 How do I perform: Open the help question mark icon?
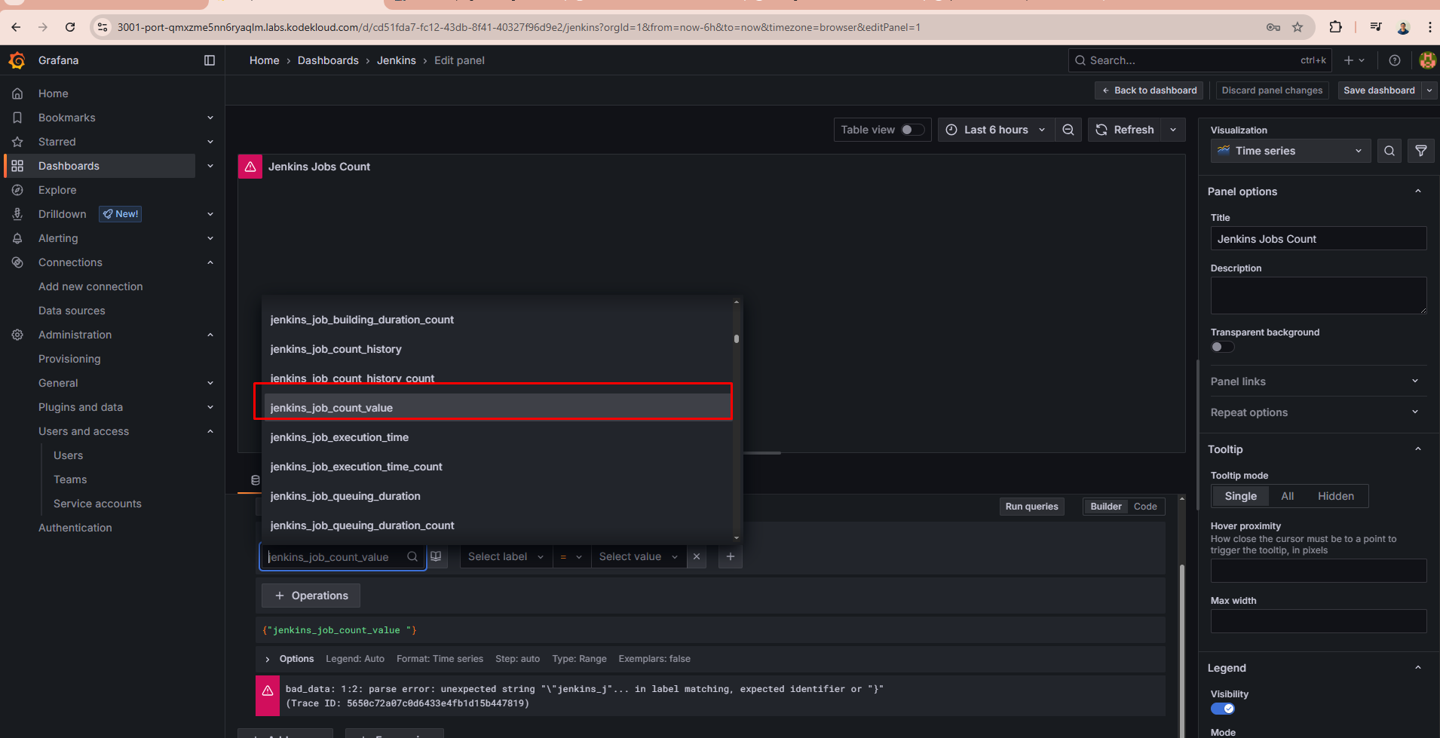point(1395,60)
